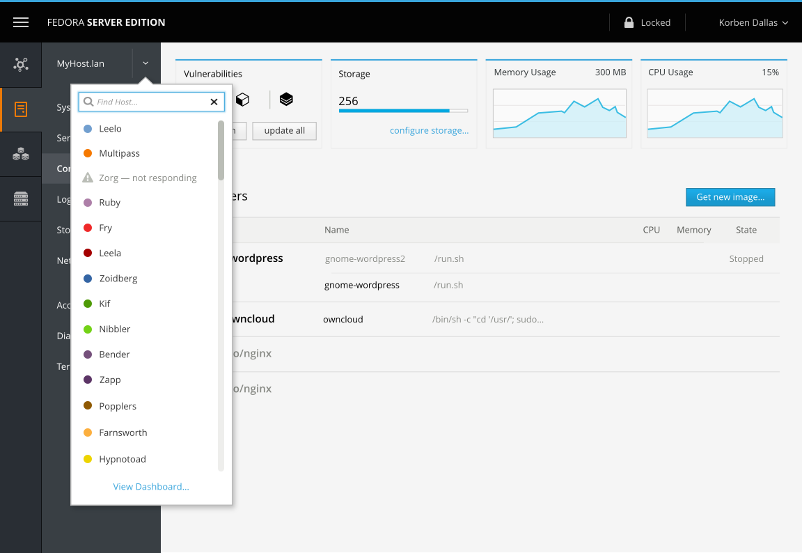Image resolution: width=802 pixels, height=553 pixels.
Task: Click the CPU column header
Action: (651, 230)
